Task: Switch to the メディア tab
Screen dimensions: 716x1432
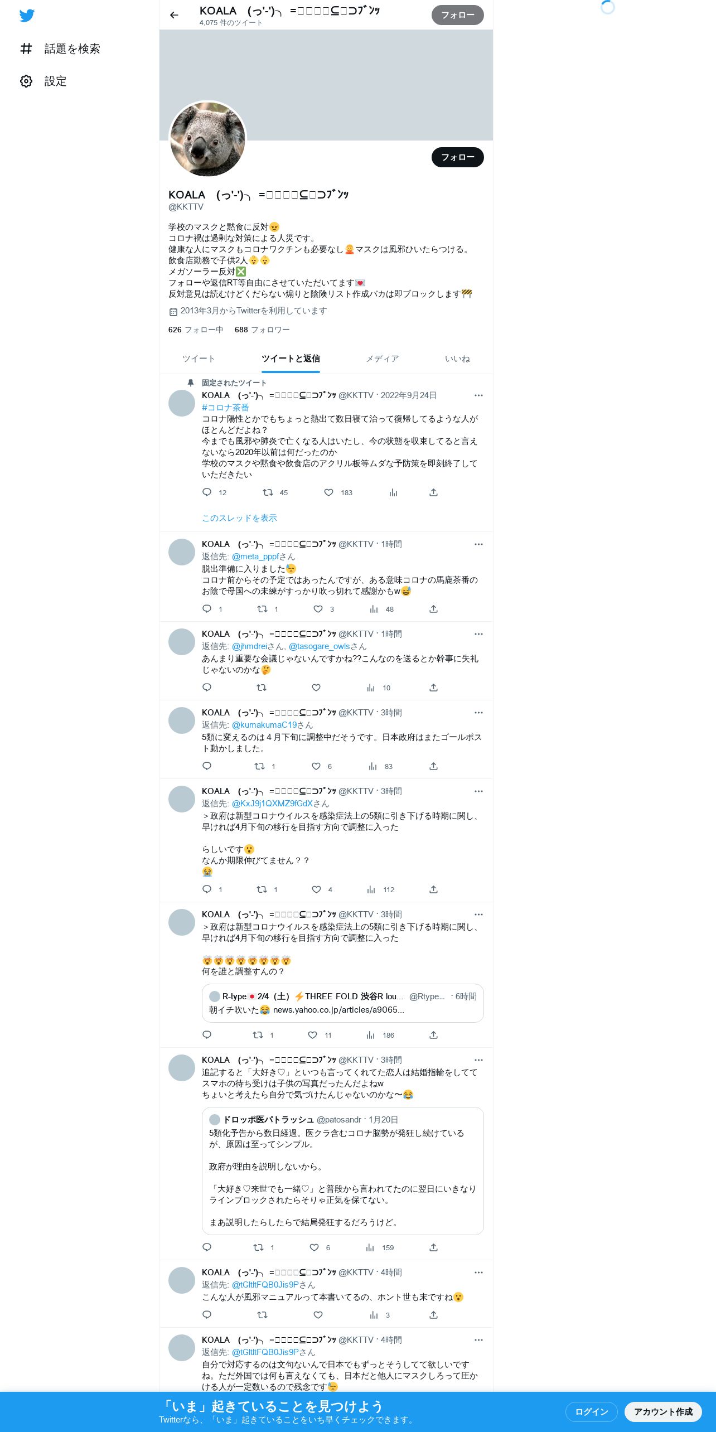Action: click(382, 359)
